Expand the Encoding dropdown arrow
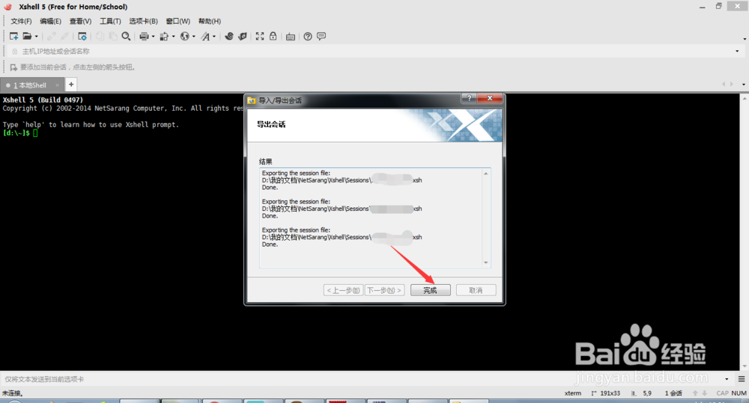 (193, 36)
